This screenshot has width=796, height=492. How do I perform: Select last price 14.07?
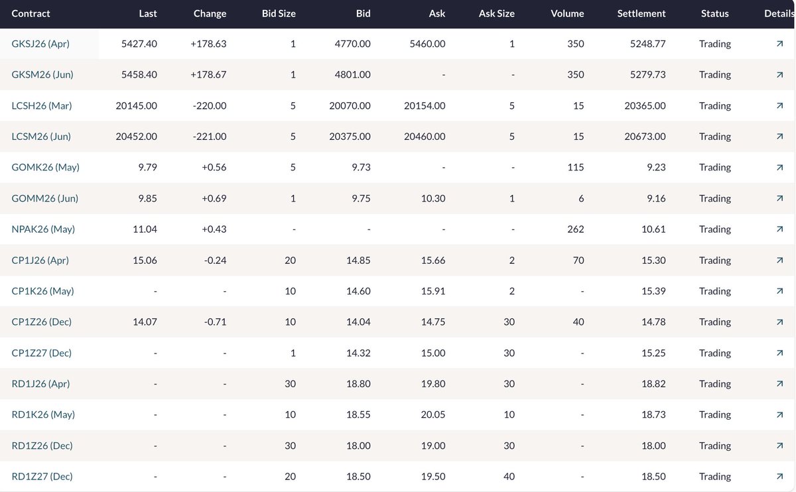click(145, 322)
